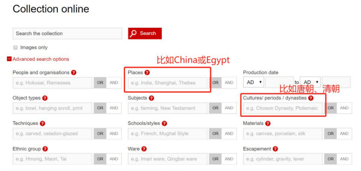Click question mark beside Schools/styles
Image resolution: width=361 pixels, height=171 pixels.
point(164,124)
